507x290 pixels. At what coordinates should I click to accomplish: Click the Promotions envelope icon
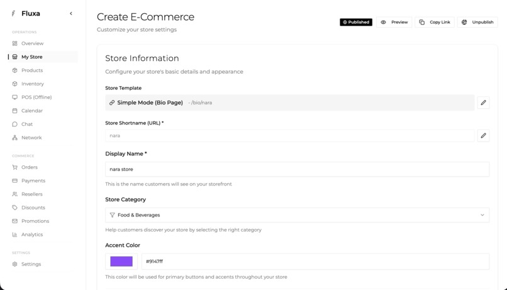point(14,221)
